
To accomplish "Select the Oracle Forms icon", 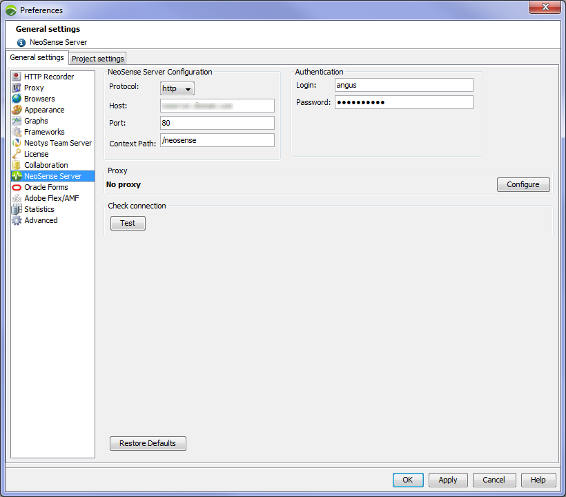I will (17, 187).
